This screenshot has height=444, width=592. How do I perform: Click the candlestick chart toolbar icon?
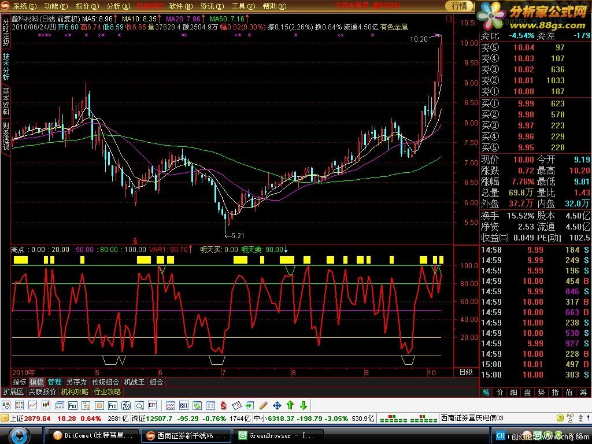point(46,405)
